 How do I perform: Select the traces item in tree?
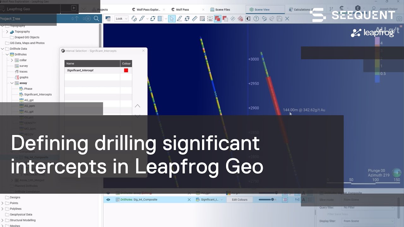pos(23,72)
